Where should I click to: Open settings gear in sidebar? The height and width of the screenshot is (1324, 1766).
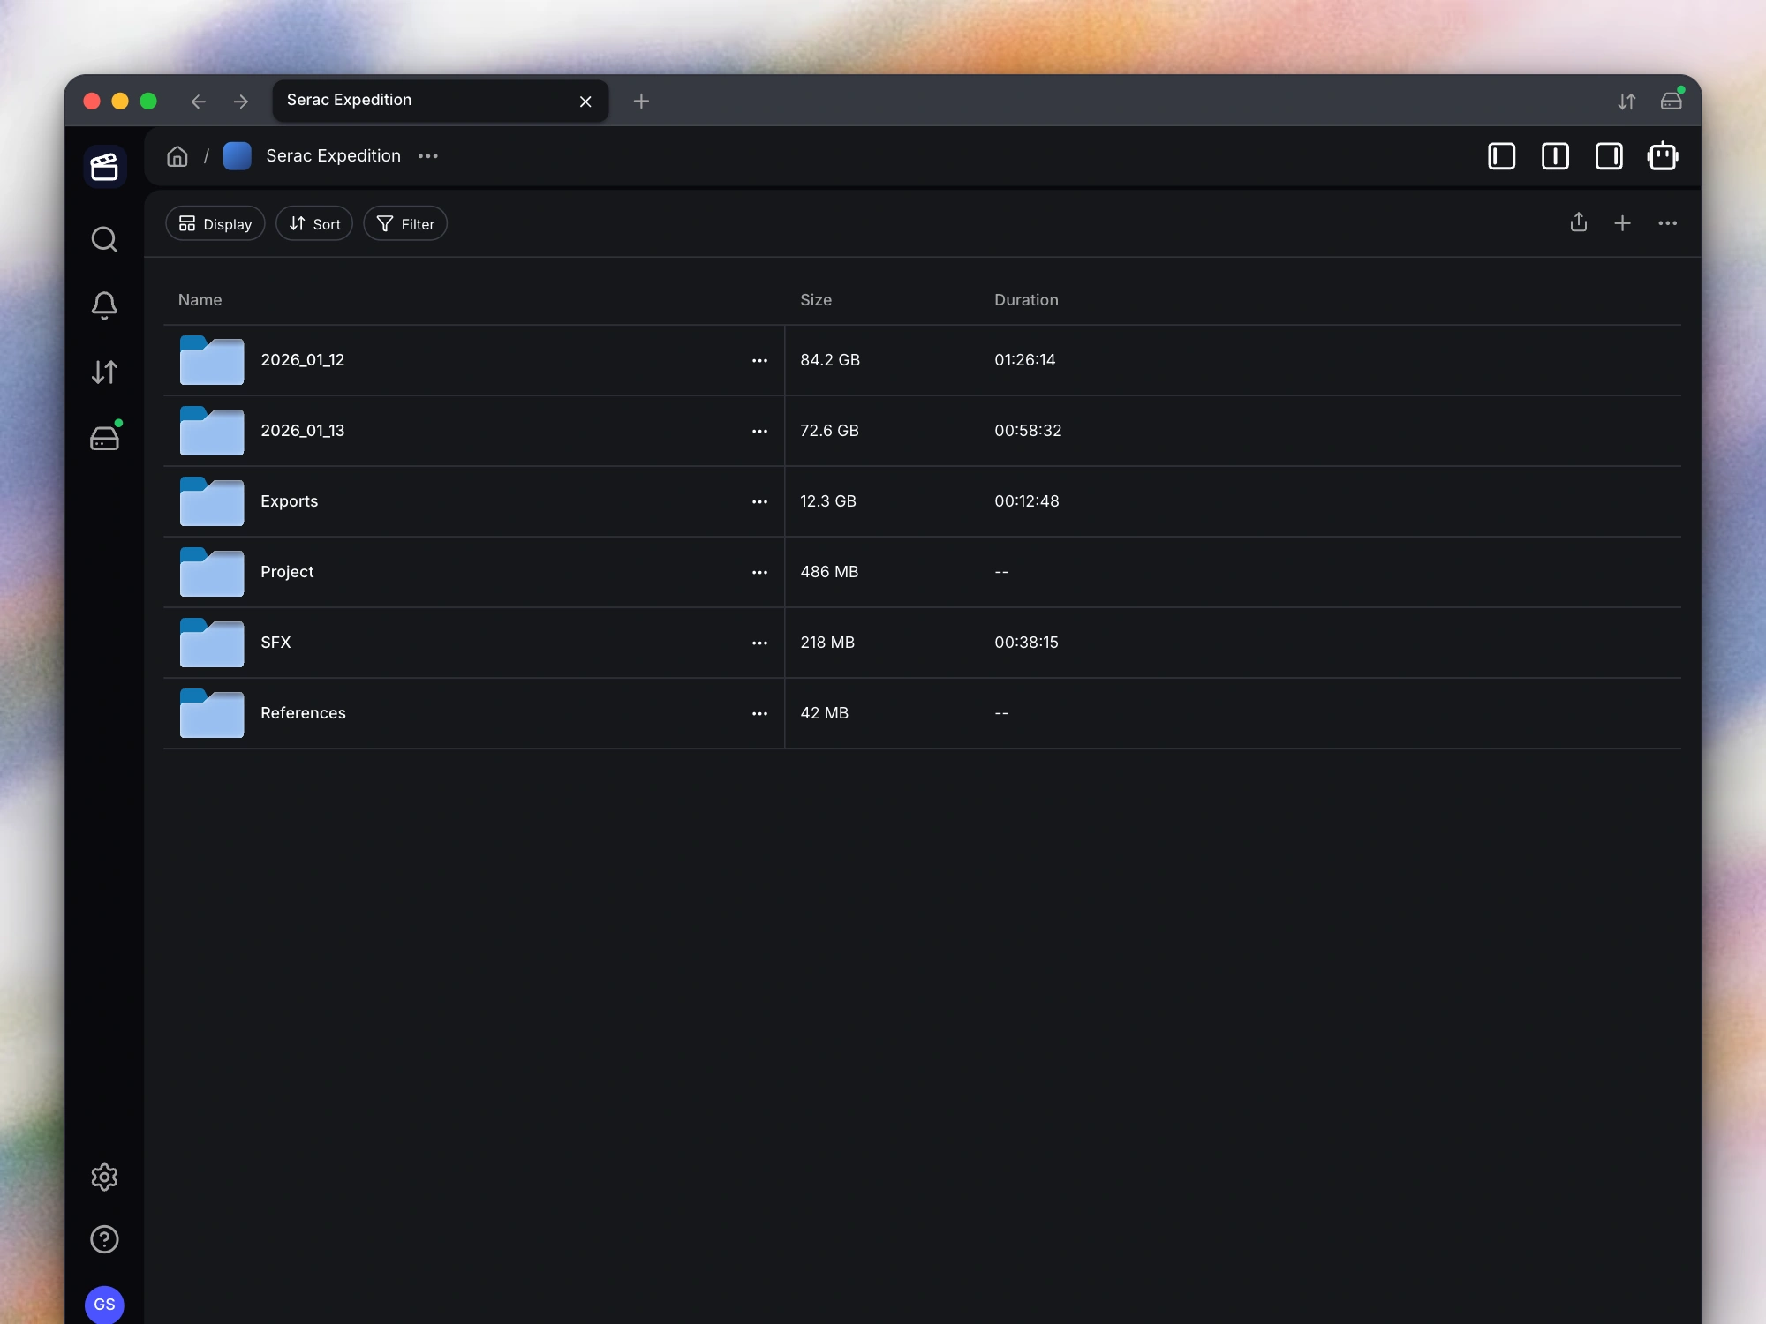coord(104,1177)
